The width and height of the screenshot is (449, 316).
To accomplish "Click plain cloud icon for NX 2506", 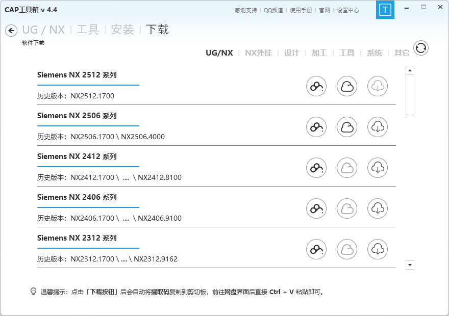I will pyautogui.click(x=347, y=127).
